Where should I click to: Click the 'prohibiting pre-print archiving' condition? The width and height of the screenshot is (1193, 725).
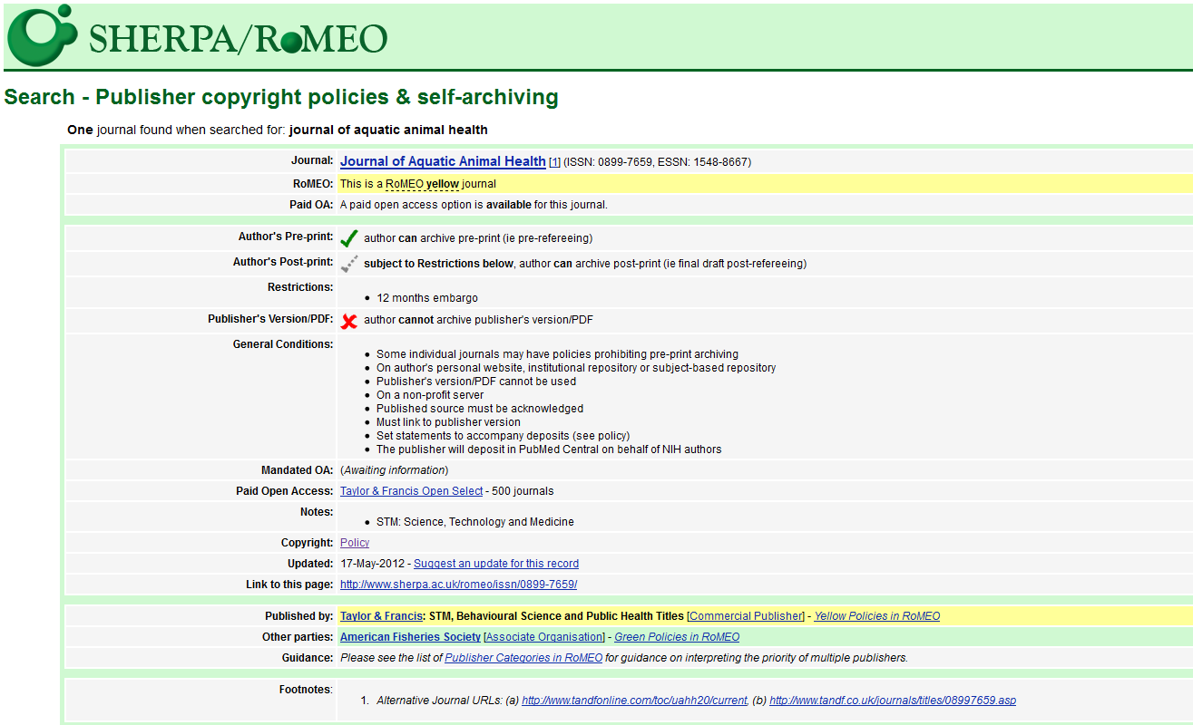point(557,354)
